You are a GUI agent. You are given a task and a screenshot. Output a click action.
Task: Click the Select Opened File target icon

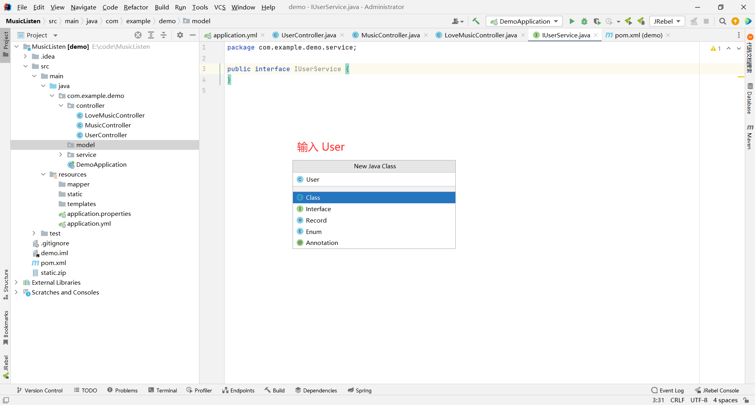pyautogui.click(x=138, y=35)
